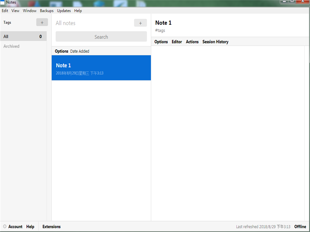Click Account in the footer bar
Image resolution: width=310 pixels, height=232 pixels.
click(x=15, y=227)
